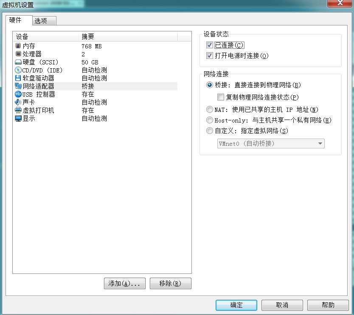
Task: Click 自动检测 summary in the 声卡 row
Action: (94, 102)
